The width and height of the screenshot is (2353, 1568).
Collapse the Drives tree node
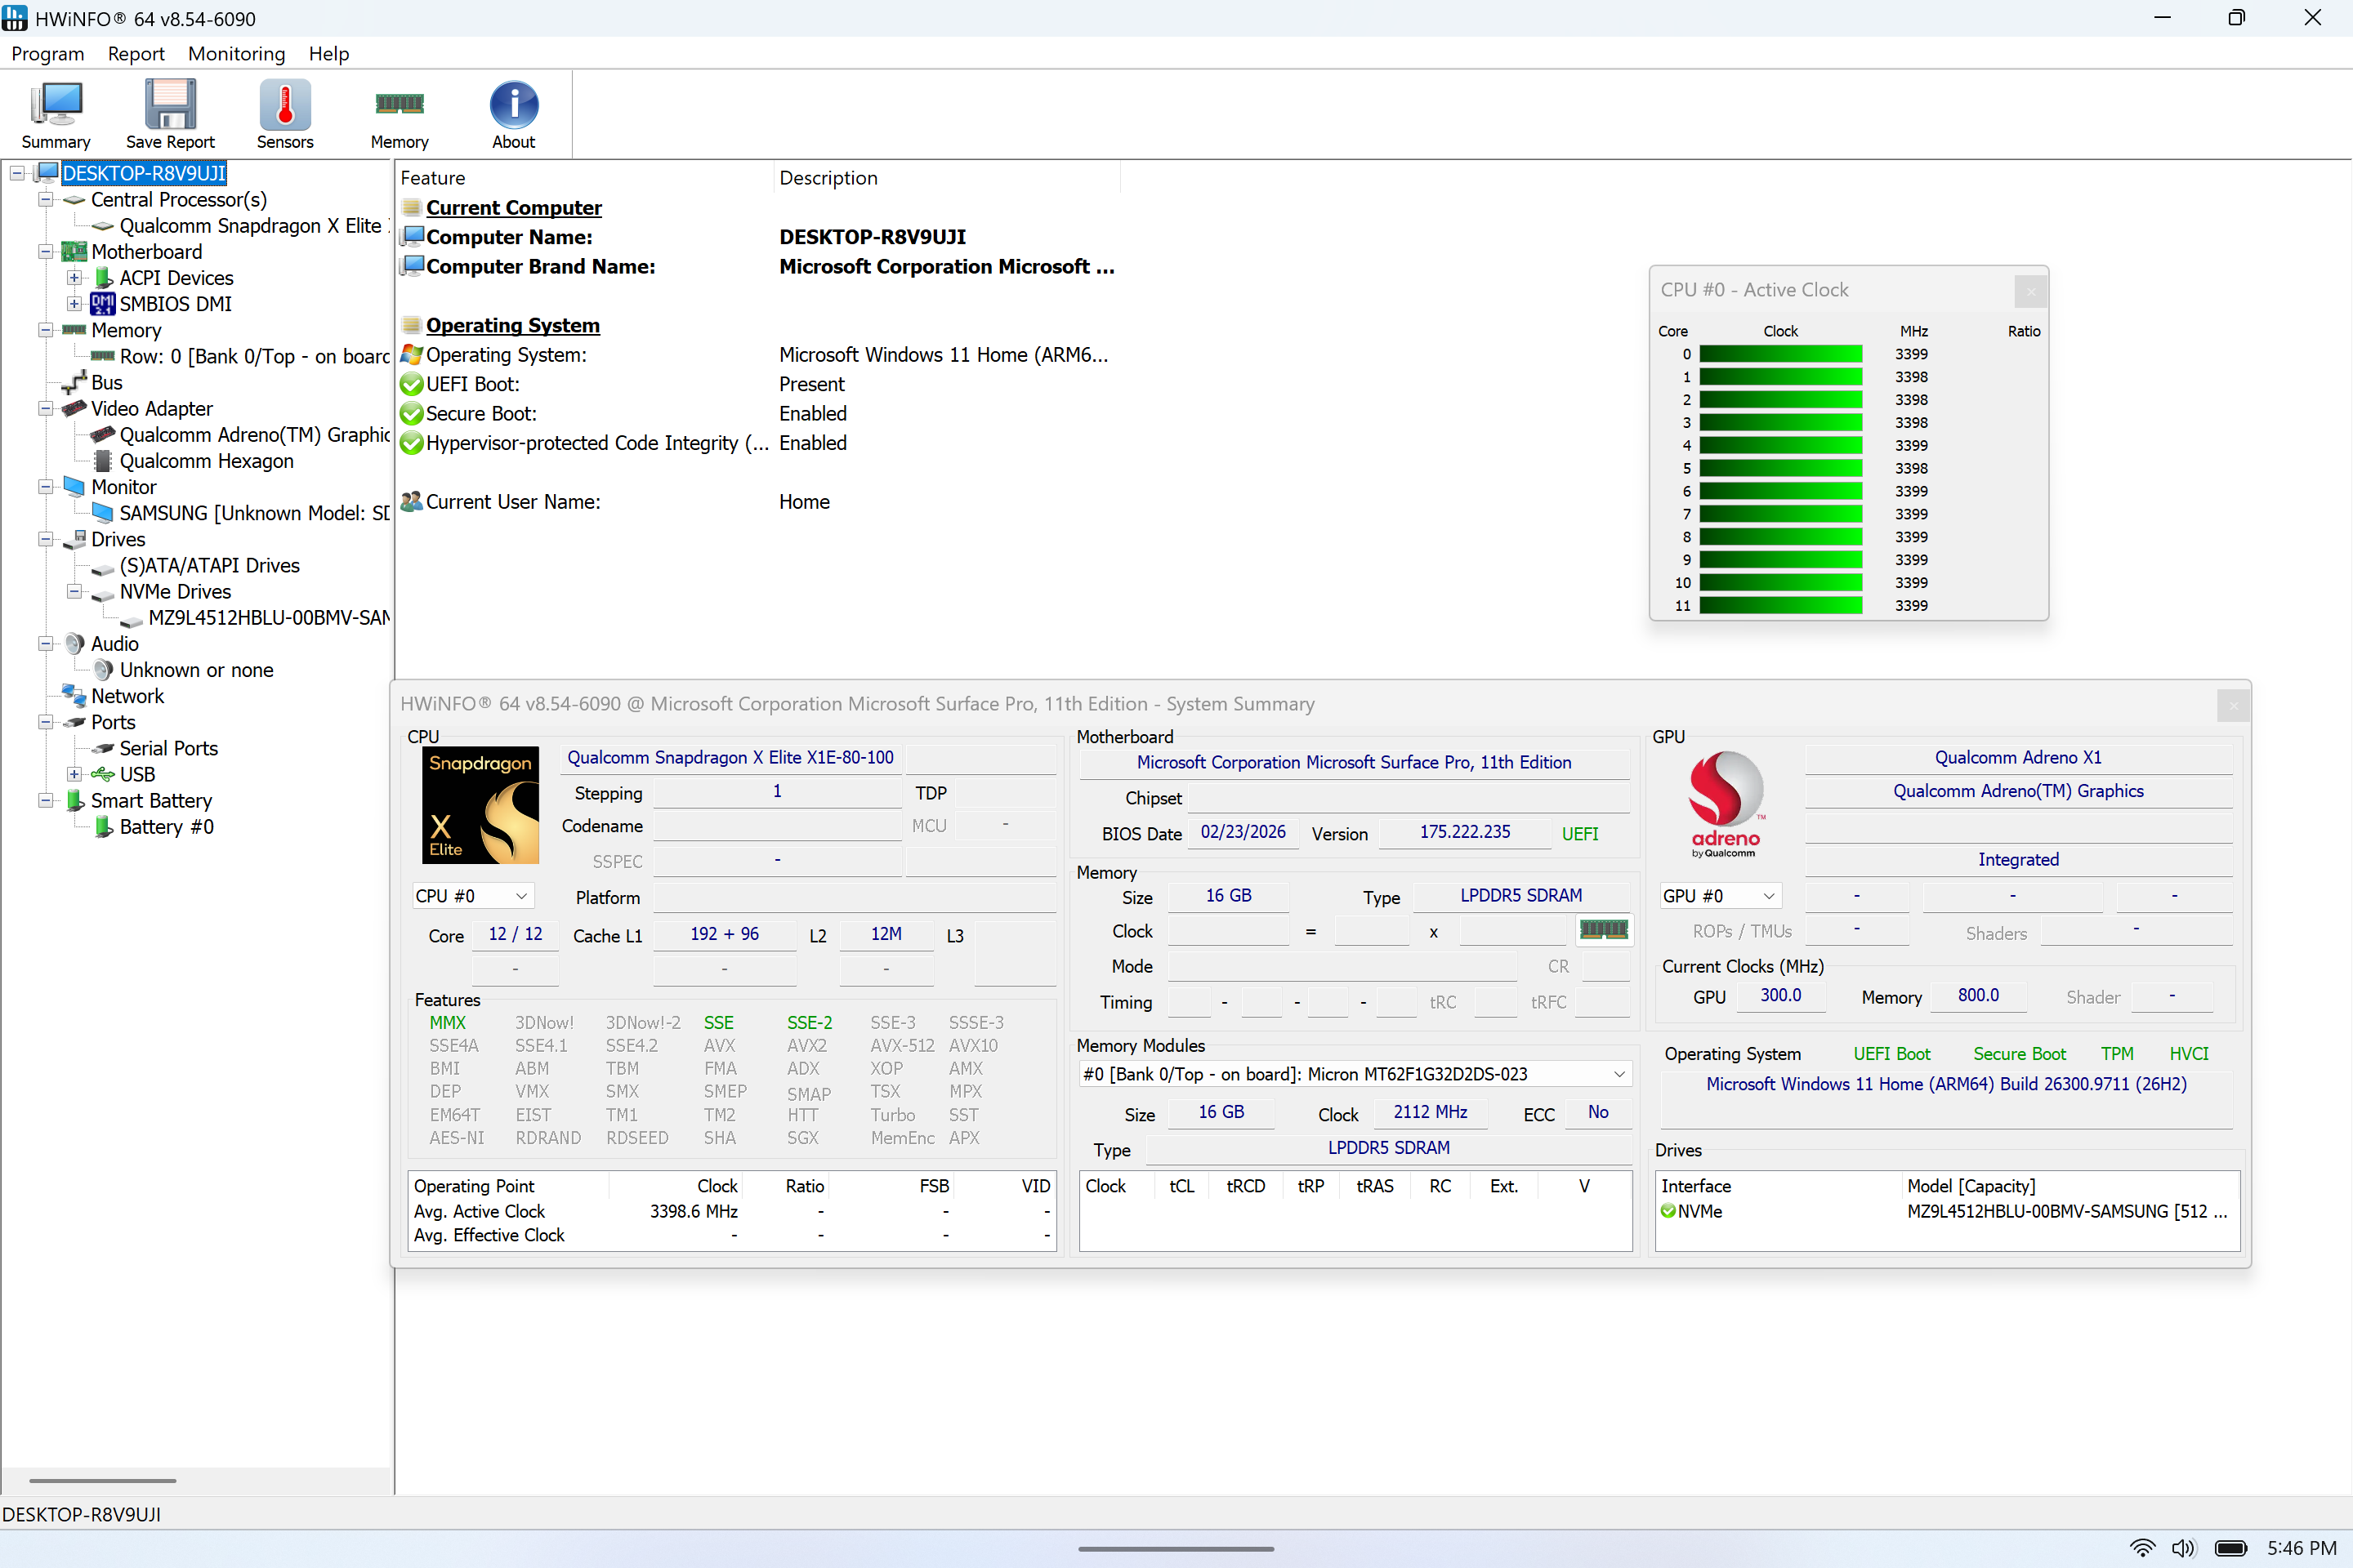pyautogui.click(x=45, y=539)
